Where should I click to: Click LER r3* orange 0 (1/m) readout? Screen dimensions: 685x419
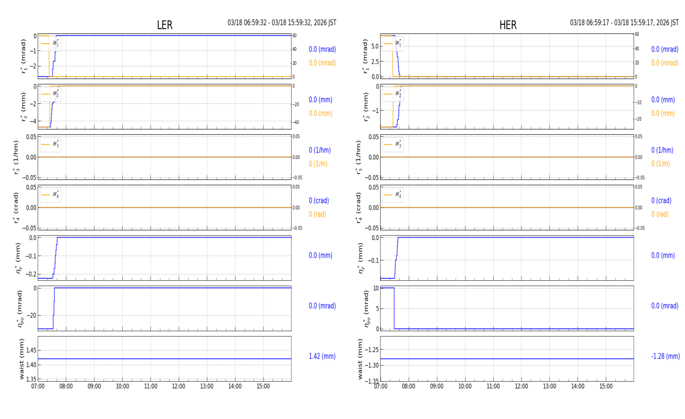(x=318, y=164)
